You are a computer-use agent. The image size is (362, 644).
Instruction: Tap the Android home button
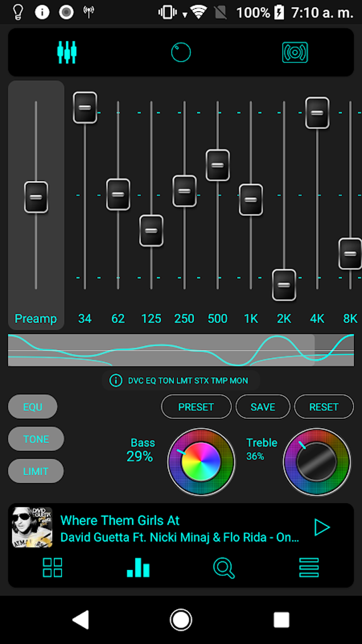[181, 620]
